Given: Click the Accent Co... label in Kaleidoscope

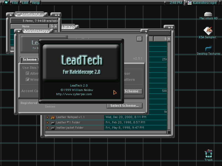Looking at the screenshot, I should [x=30, y=91].
